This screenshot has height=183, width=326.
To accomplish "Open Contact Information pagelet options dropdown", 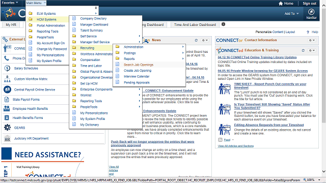I will pos(312,40).
